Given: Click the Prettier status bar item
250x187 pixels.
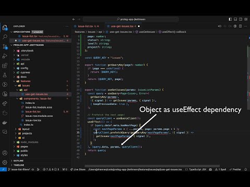Looking at the screenshot, I should click(235, 169).
